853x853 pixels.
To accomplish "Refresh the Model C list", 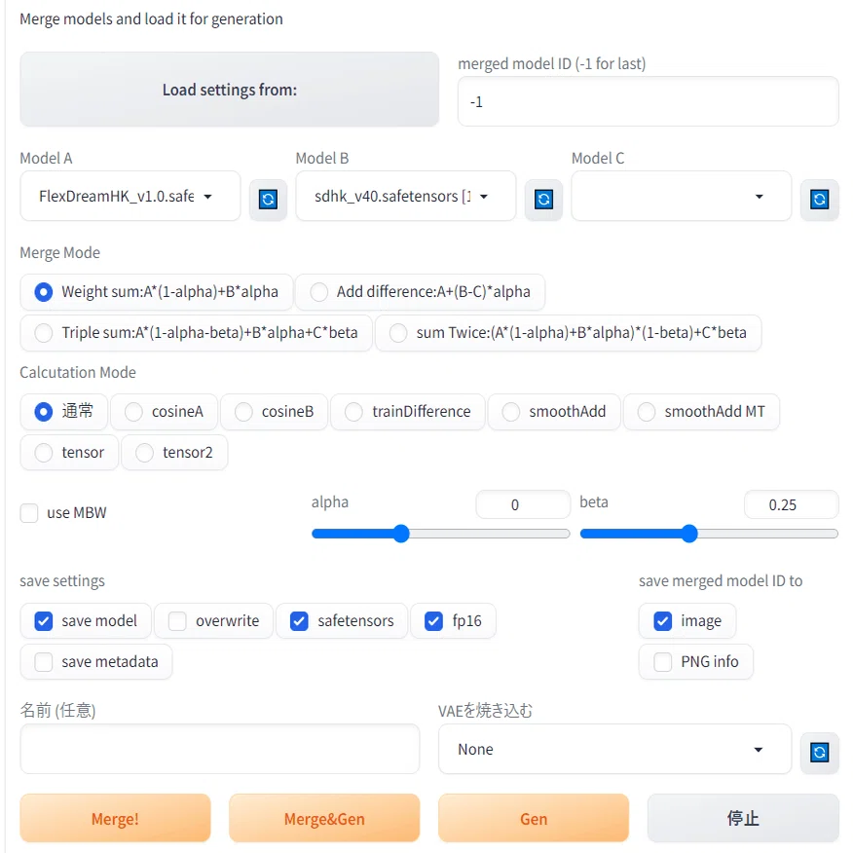I will (819, 199).
